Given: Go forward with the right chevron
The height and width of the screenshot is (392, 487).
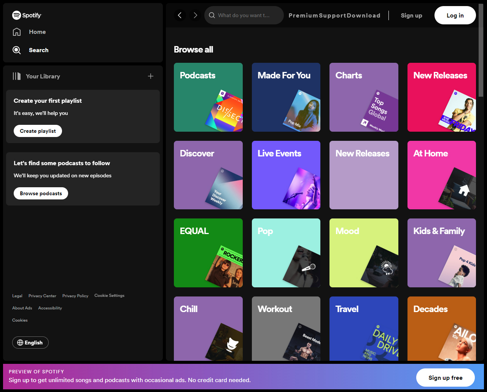Looking at the screenshot, I should [196, 15].
